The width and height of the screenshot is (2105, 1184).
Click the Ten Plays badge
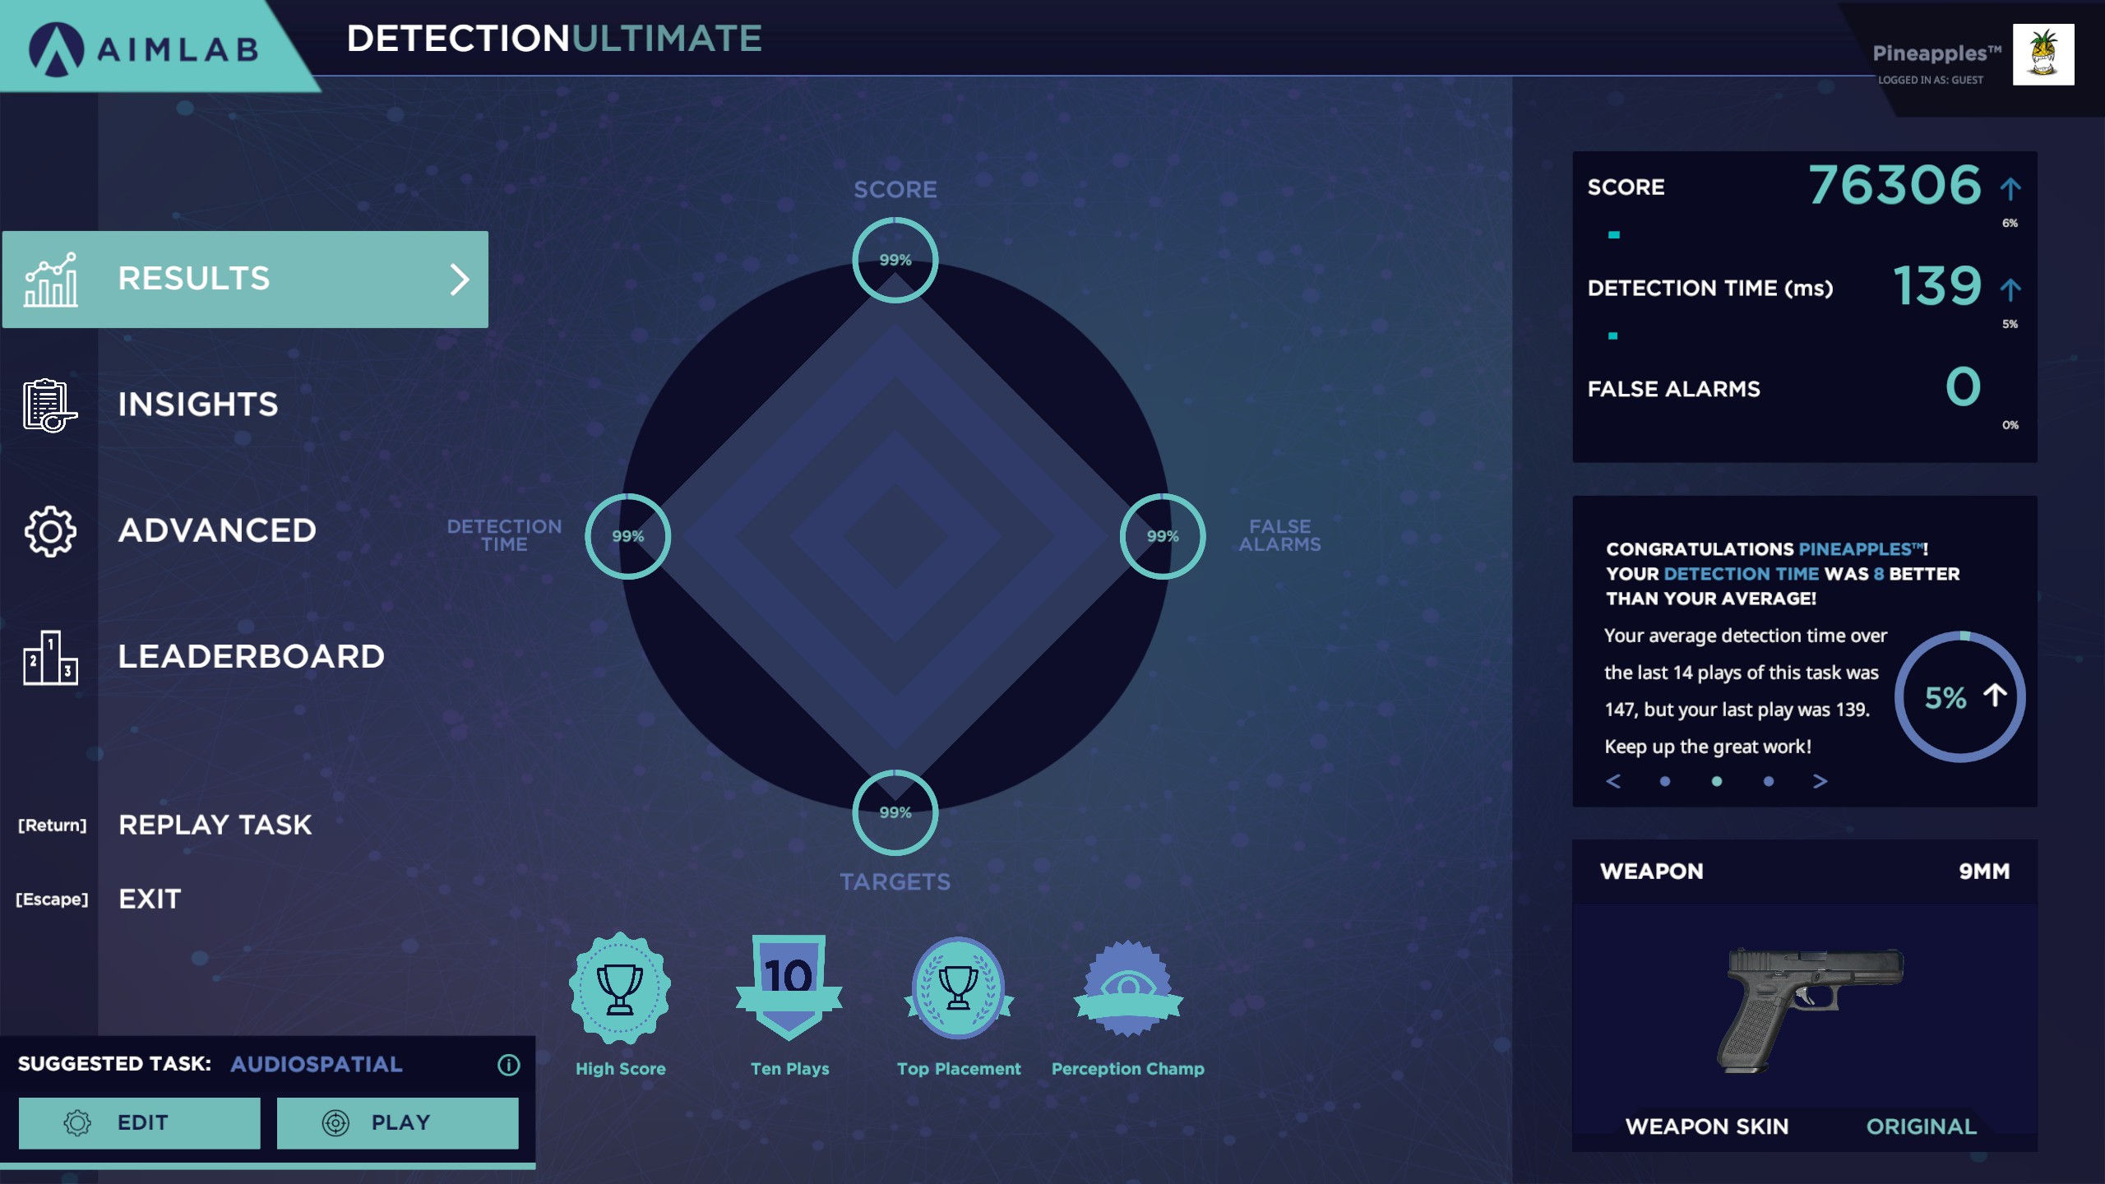point(789,987)
